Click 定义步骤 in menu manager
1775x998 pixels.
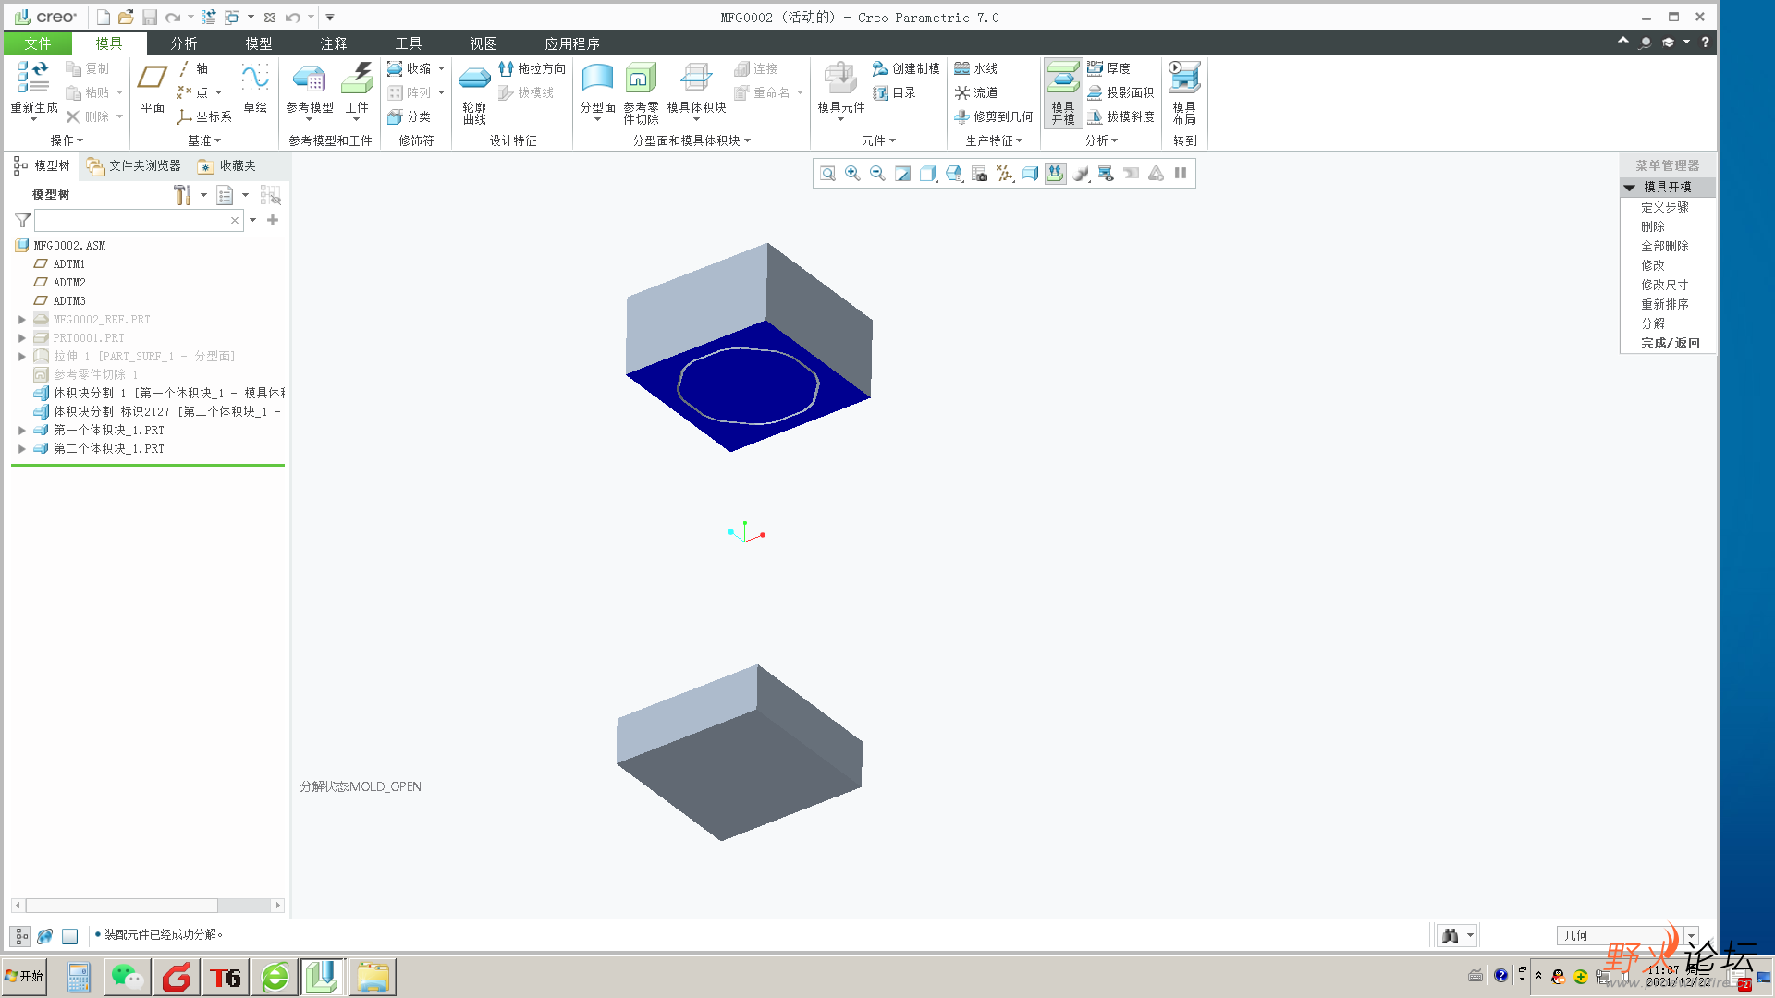(x=1664, y=207)
